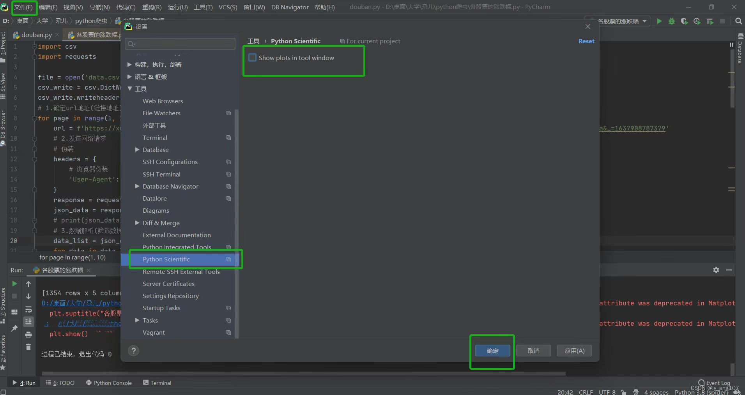Open the Project tool window
The height and width of the screenshot is (395, 745).
(3, 47)
